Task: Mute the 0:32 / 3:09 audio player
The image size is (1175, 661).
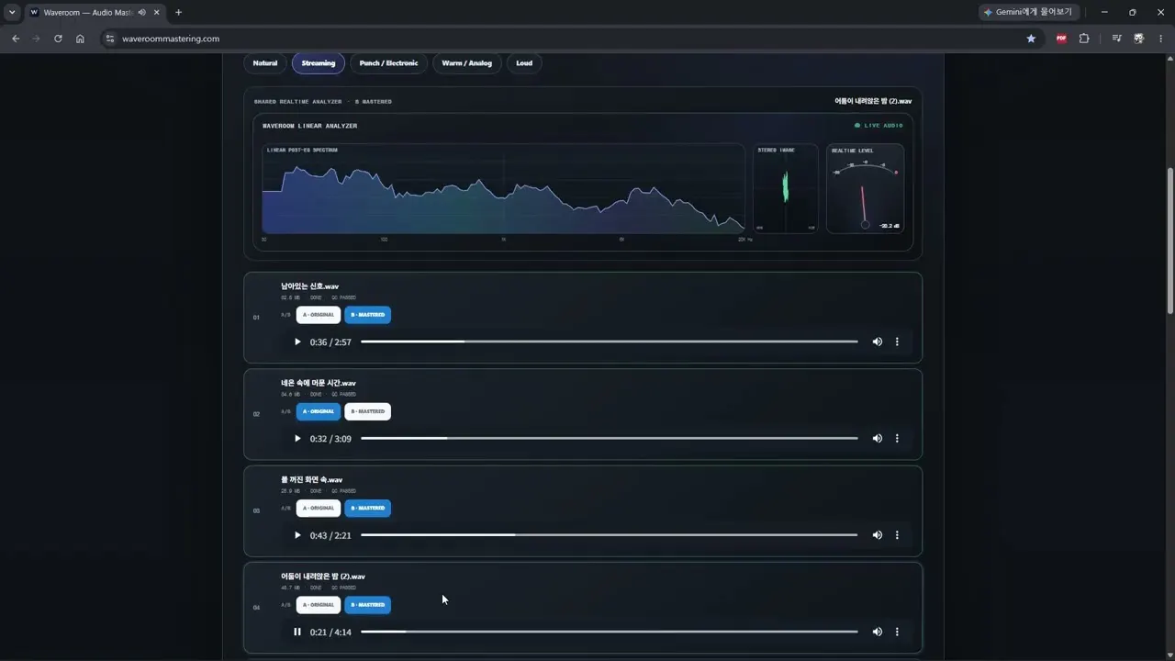Action: tap(878, 439)
